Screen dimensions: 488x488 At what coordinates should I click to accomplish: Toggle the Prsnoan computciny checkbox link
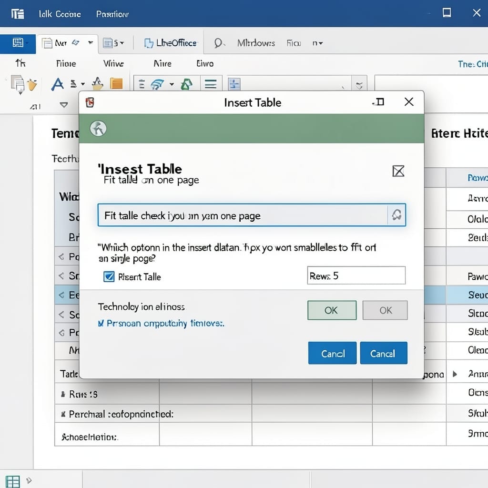101,324
